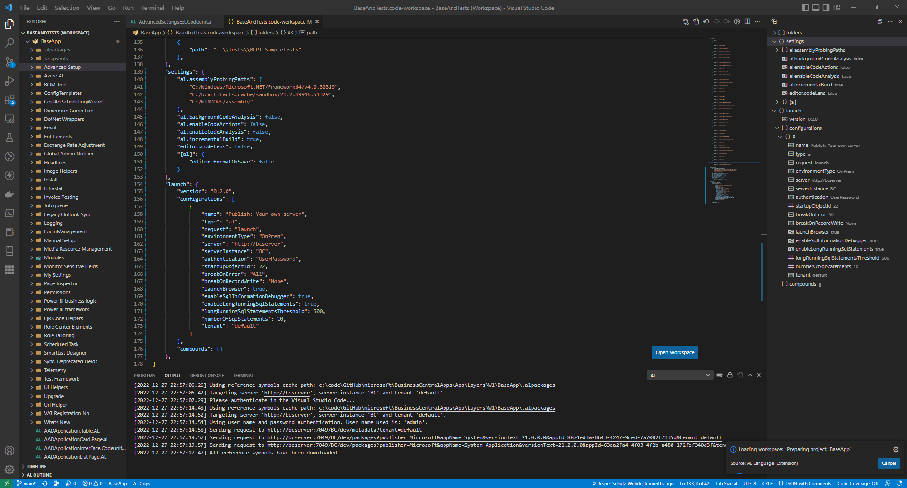Open the Docker whale view
Viewport: 907px width, 488px height.
(9, 194)
